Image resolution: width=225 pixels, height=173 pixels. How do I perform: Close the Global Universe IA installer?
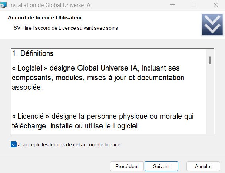pos(215,6)
